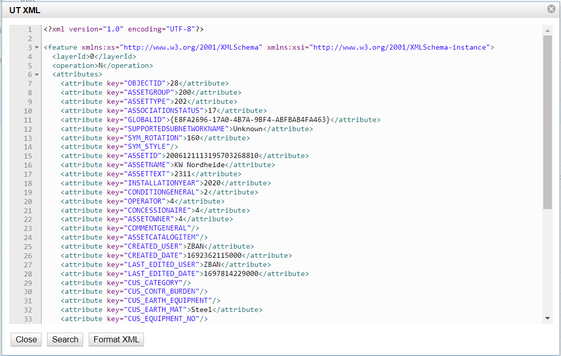Click the INSTALLATIONYEAR value 2020
This screenshot has width=561, height=356.
tap(212, 183)
